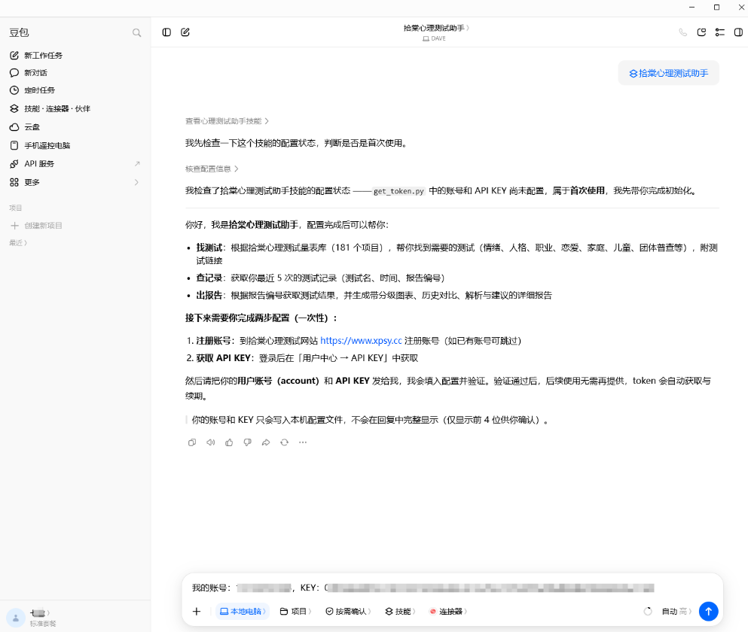The height and width of the screenshot is (632, 748).
Task: Click the 豆包 app title
Action: point(19,32)
